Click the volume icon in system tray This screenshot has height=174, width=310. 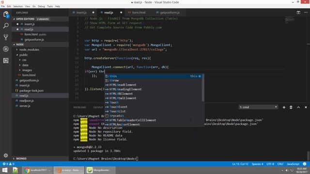click(287, 170)
